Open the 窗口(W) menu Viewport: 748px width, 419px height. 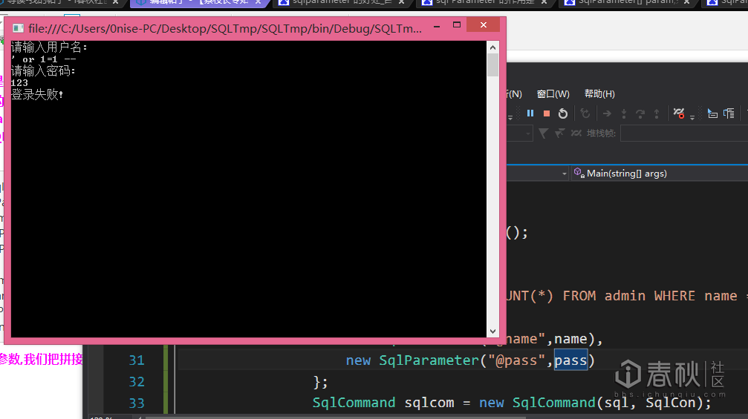(553, 93)
